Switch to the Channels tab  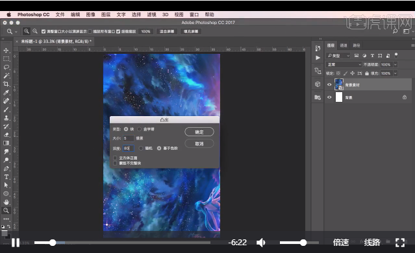click(x=344, y=45)
